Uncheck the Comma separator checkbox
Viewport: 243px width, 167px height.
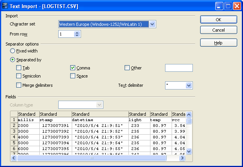[73, 68]
